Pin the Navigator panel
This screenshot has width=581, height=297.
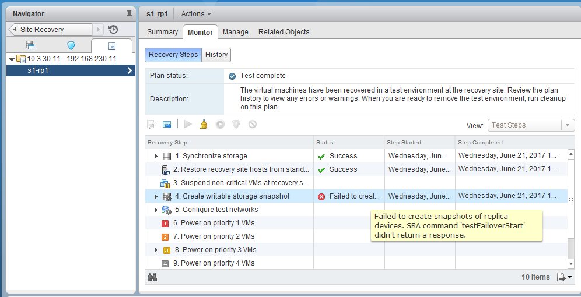129,14
